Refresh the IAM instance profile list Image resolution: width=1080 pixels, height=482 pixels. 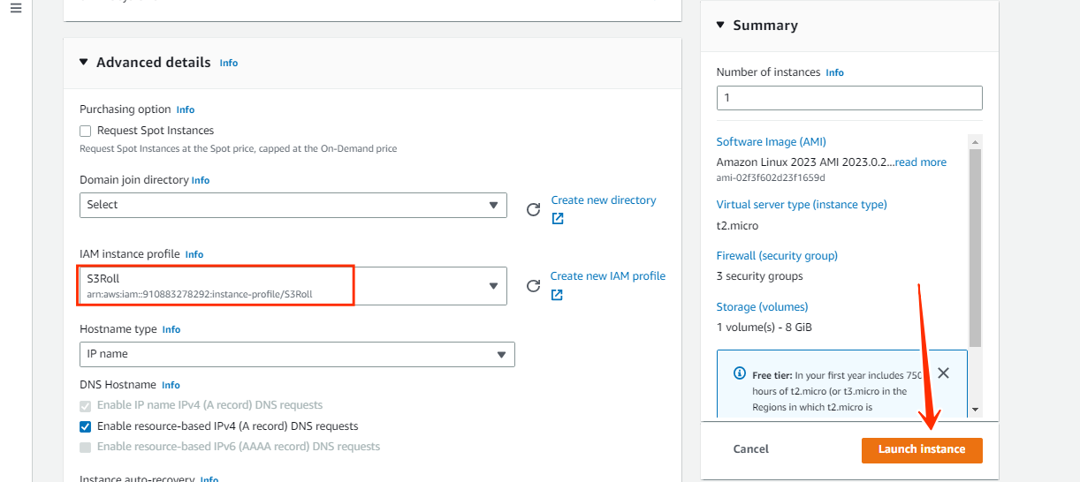coord(533,285)
